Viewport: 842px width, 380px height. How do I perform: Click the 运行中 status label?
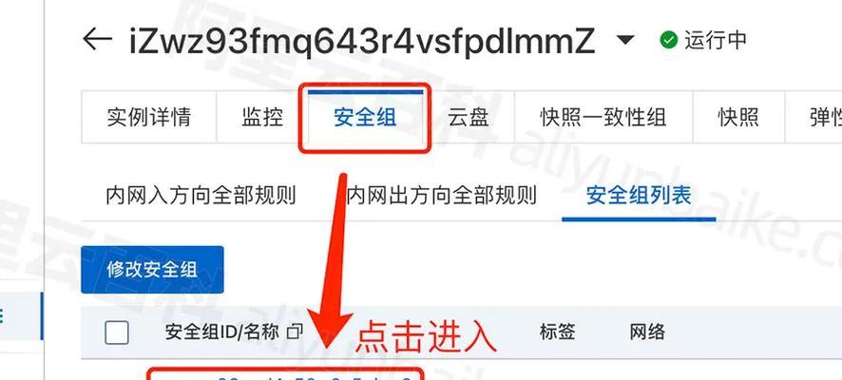pos(716,40)
